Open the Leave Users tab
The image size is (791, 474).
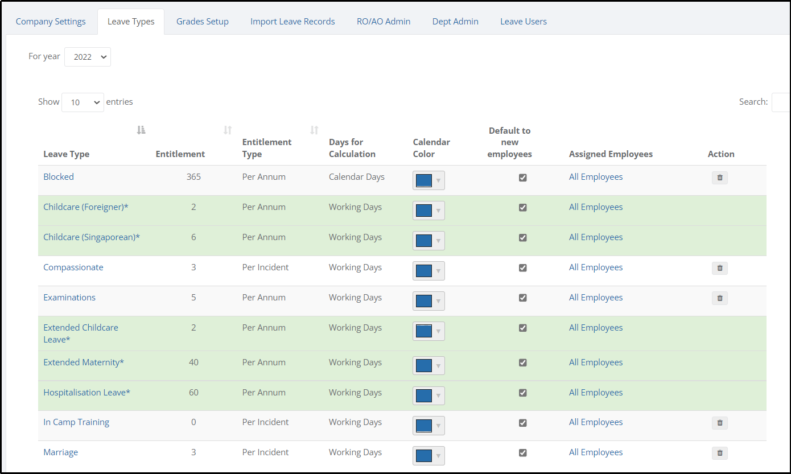(x=524, y=22)
